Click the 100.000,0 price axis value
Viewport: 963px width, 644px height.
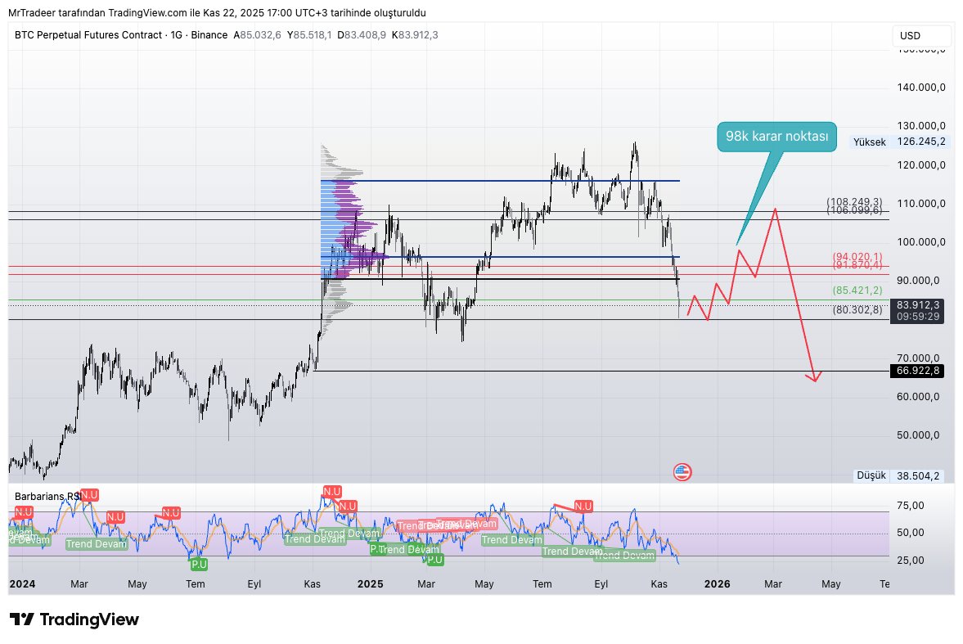pyautogui.click(x=921, y=242)
